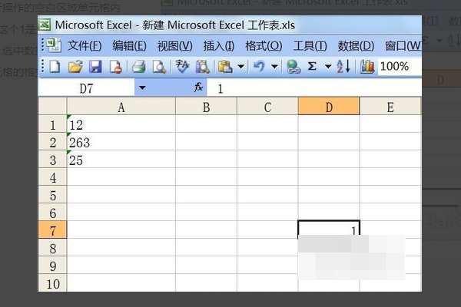Viewport: 461px width, 307px height.
Task: Click the Print Preview icon
Action: click(x=159, y=67)
